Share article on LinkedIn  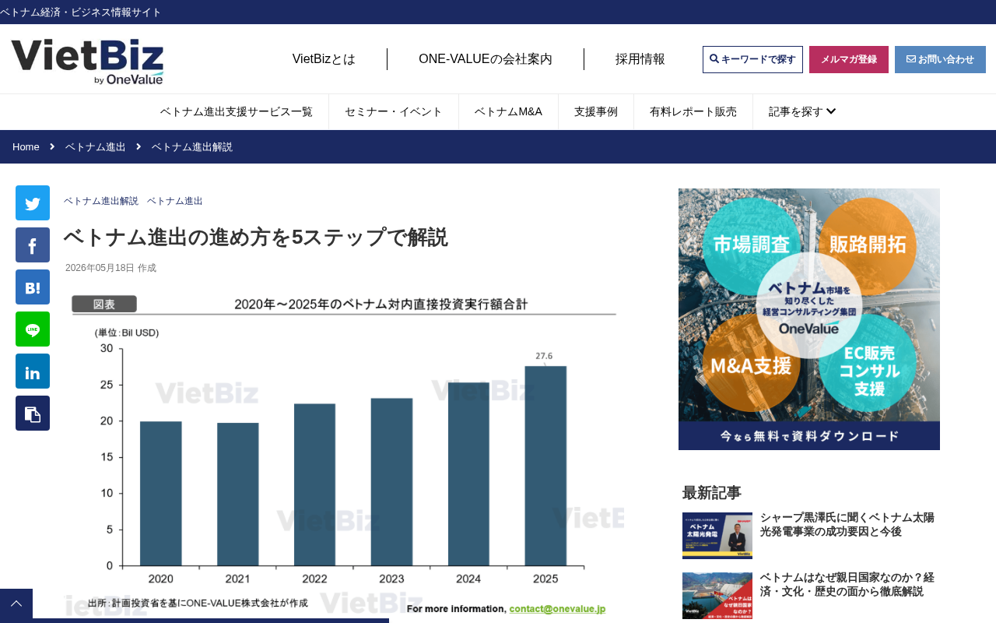(x=33, y=371)
